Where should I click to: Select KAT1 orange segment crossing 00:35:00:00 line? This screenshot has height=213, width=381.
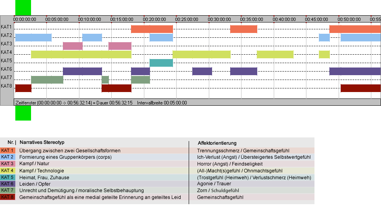pos(244,29)
